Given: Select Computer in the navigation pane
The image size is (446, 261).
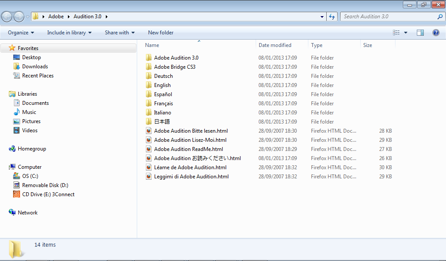Looking at the screenshot, I should (x=30, y=167).
